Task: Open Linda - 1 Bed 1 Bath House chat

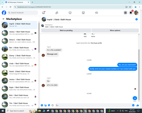Action: pyautogui.click(x=19, y=65)
